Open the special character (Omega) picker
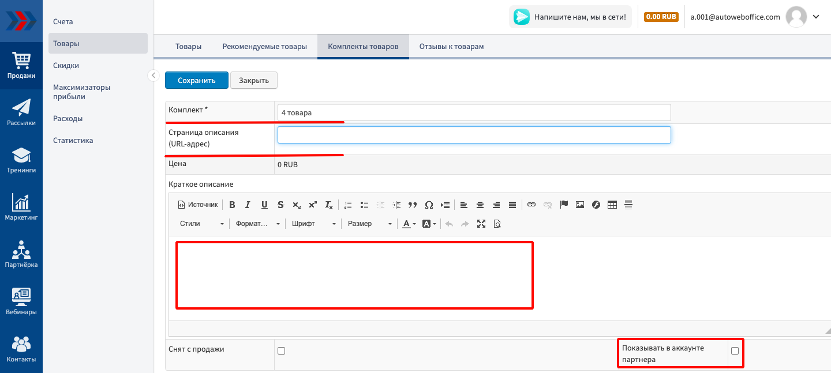 (x=429, y=205)
